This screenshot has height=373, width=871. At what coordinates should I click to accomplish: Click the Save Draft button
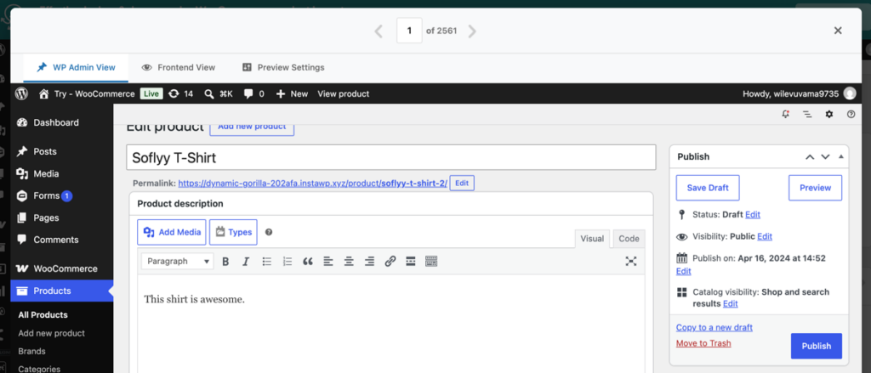click(708, 188)
